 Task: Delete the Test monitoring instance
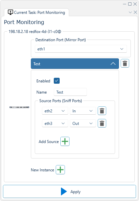coord(125,63)
